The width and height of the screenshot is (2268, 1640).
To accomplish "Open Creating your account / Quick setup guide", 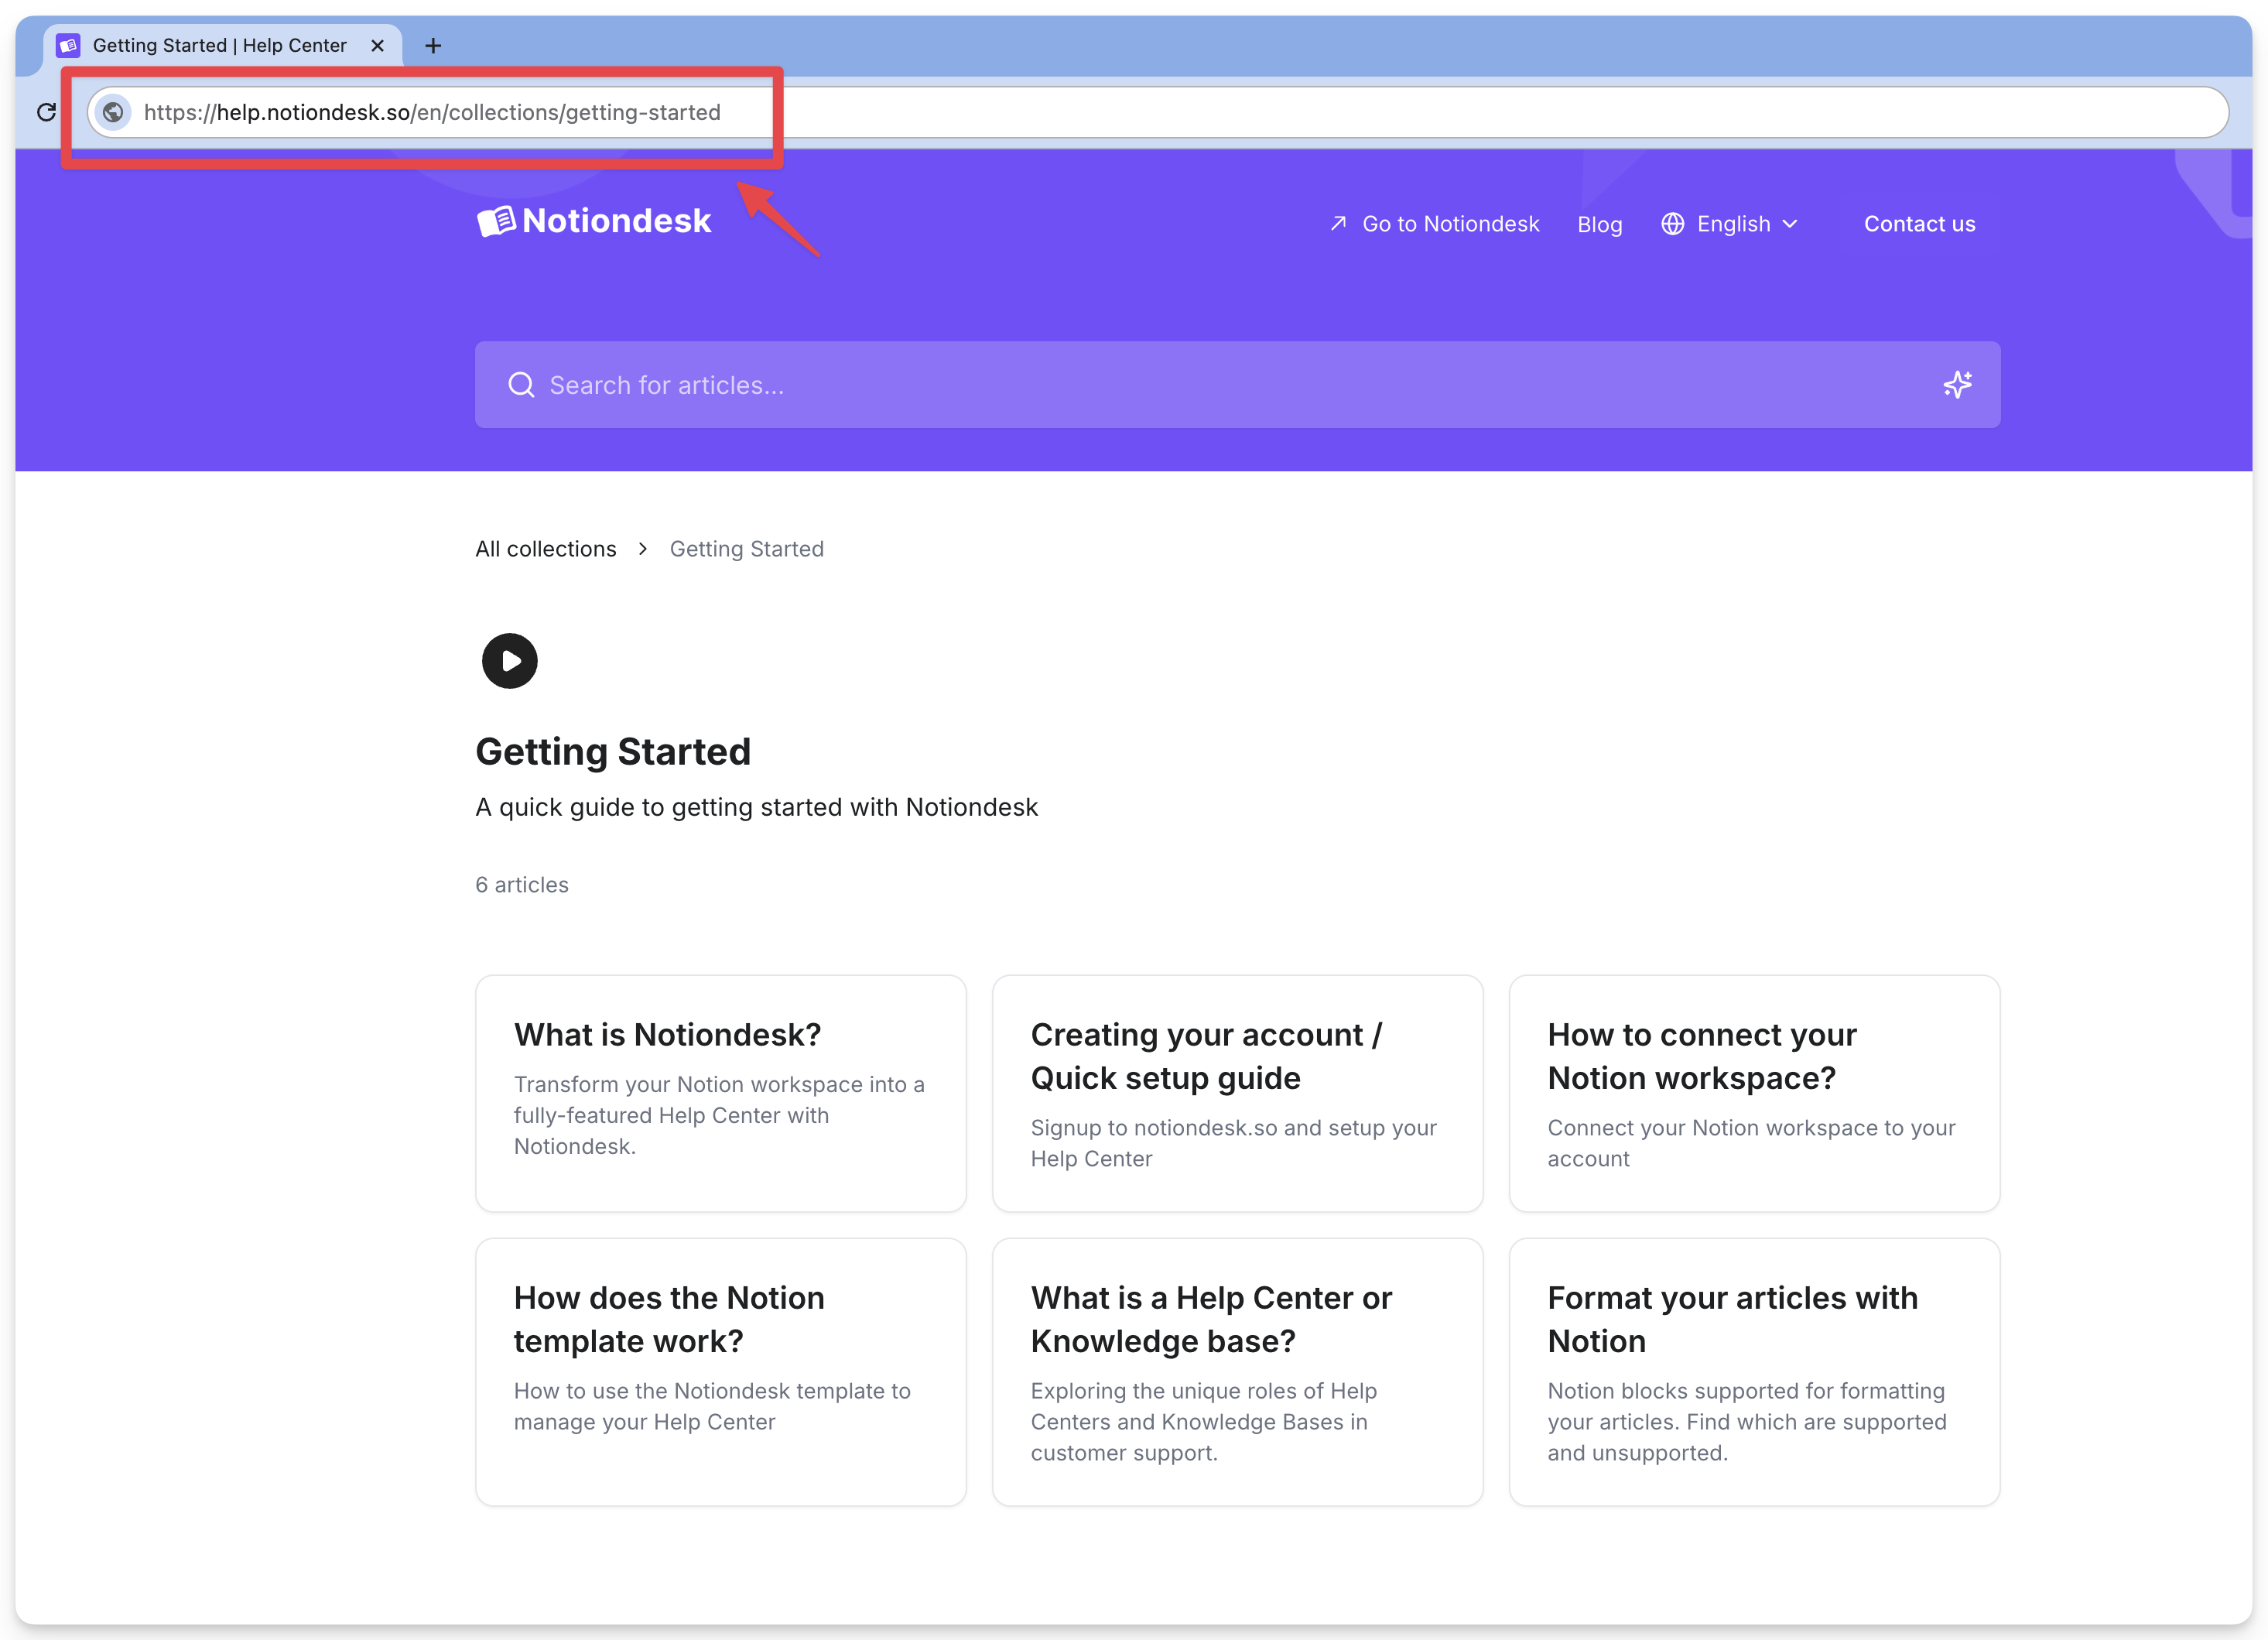I will (1238, 1094).
